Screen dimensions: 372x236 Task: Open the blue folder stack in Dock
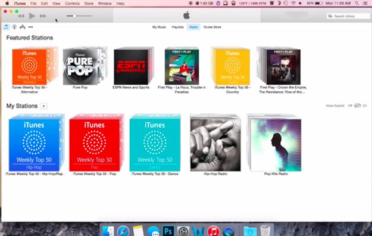pos(250,231)
